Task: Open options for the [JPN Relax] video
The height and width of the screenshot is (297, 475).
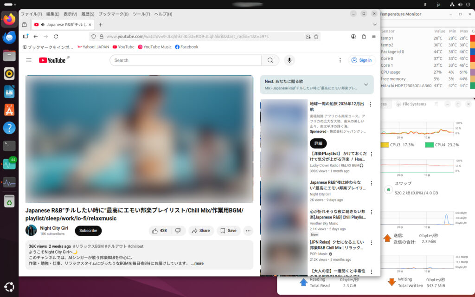Action: click(x=372, y=243)
